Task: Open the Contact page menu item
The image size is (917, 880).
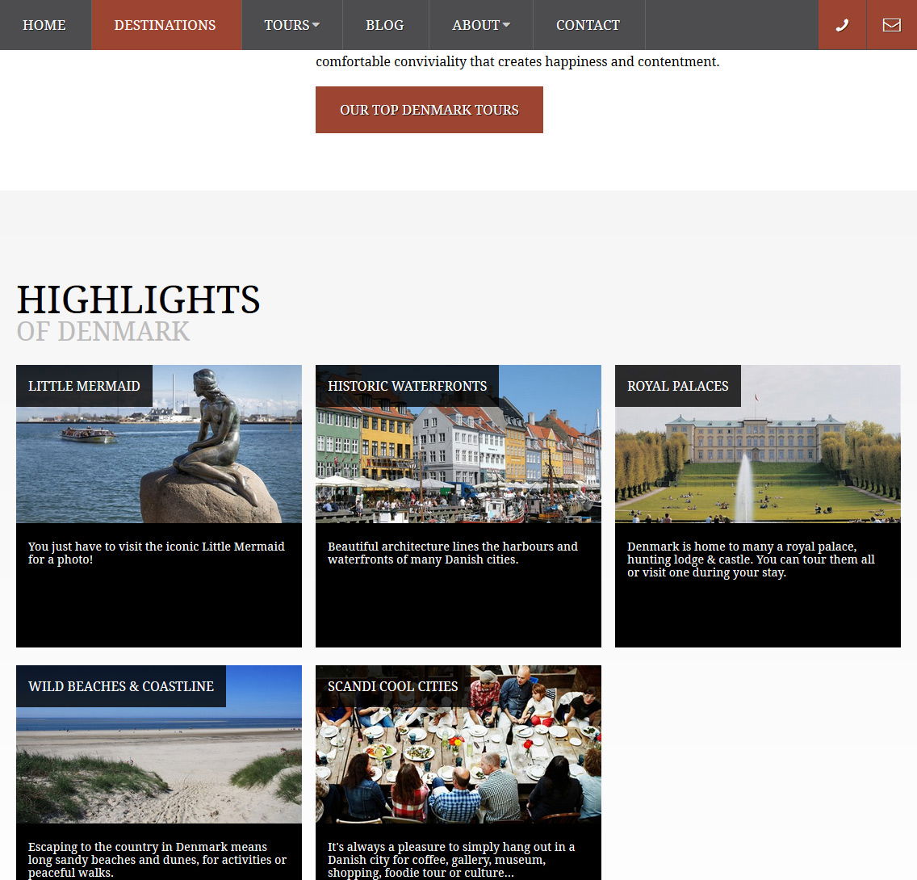Action: point(588,25)
